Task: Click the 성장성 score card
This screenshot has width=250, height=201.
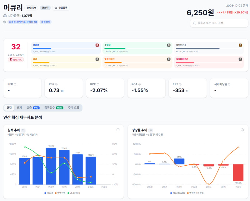Action: point(66,48)
